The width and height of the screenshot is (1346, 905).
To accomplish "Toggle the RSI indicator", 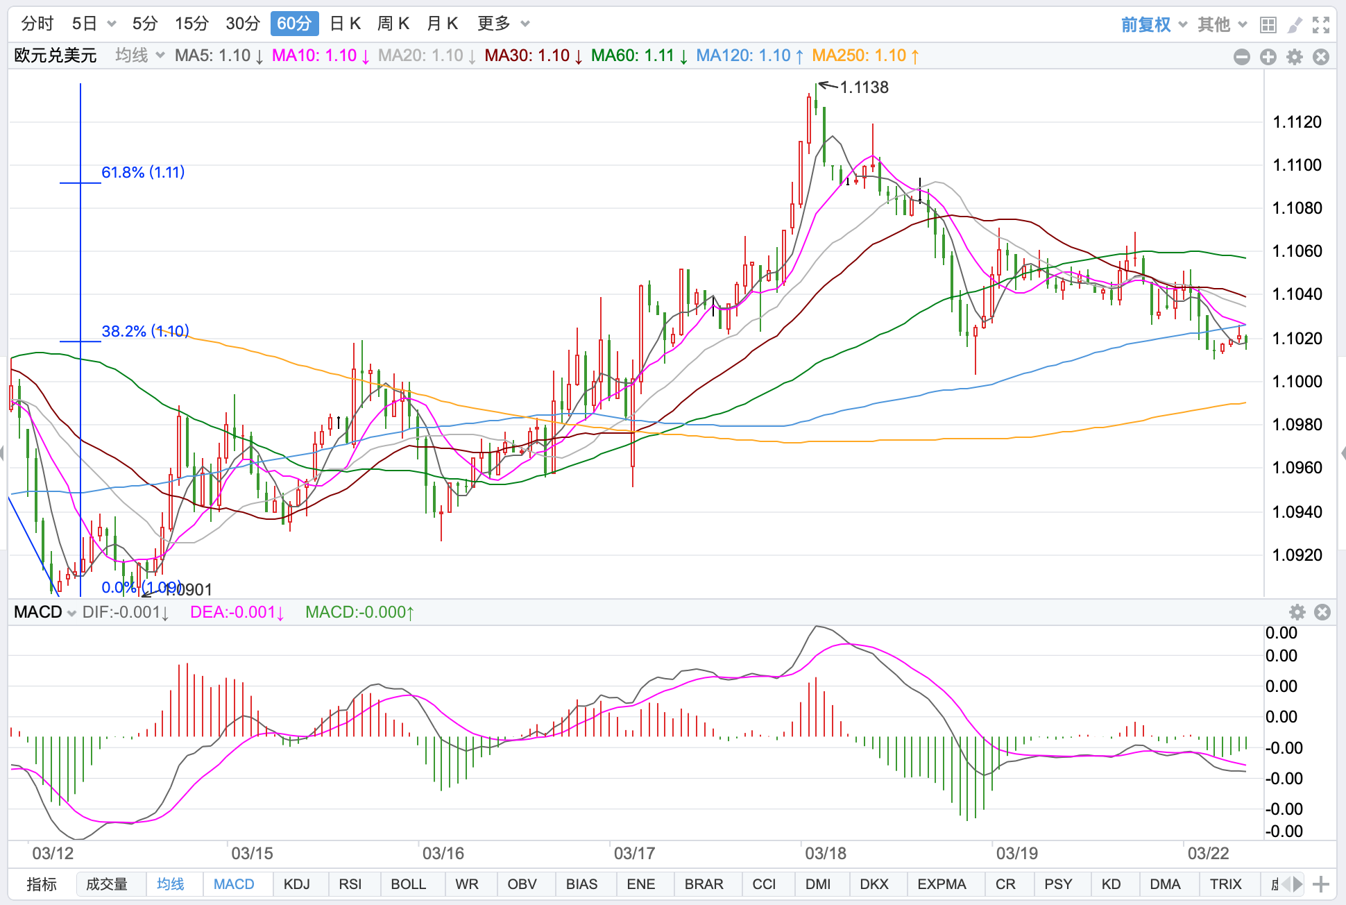I will [350, 884].
